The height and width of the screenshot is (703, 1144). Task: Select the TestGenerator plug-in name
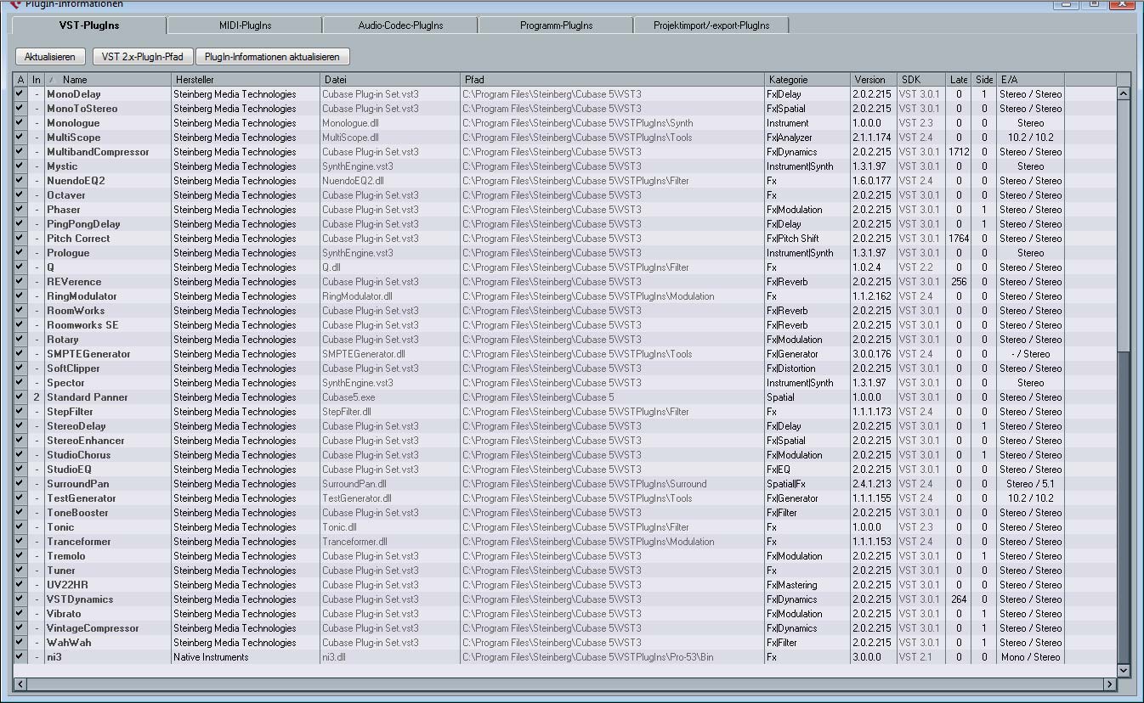82,498
